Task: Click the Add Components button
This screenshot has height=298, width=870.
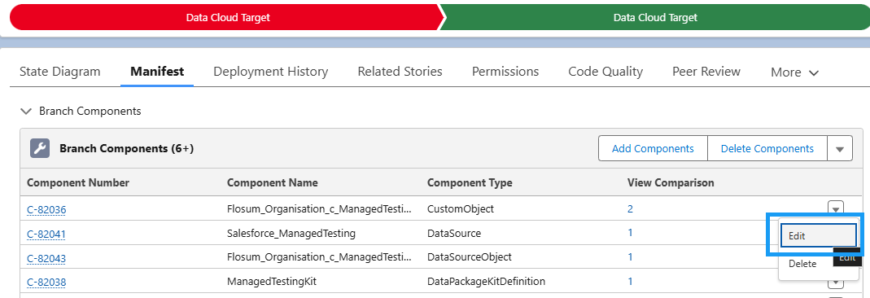Action: [x=653, y=149]
